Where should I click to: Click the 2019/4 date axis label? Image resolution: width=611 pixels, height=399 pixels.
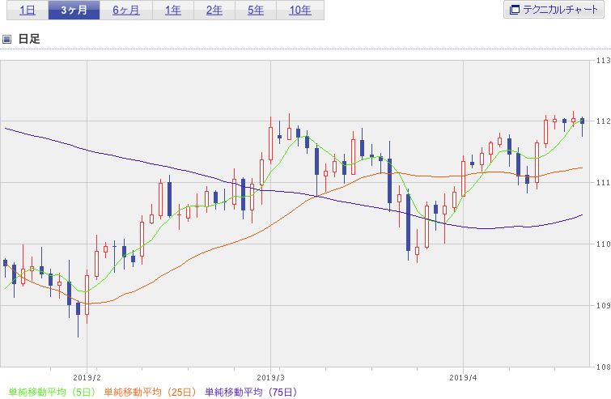pos(463,378)
